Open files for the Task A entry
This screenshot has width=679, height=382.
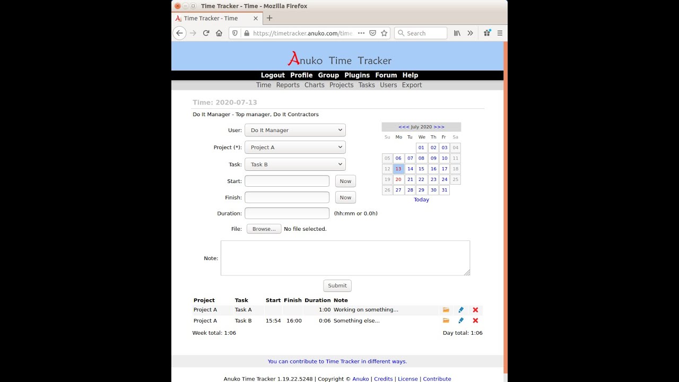pos(446,310)
